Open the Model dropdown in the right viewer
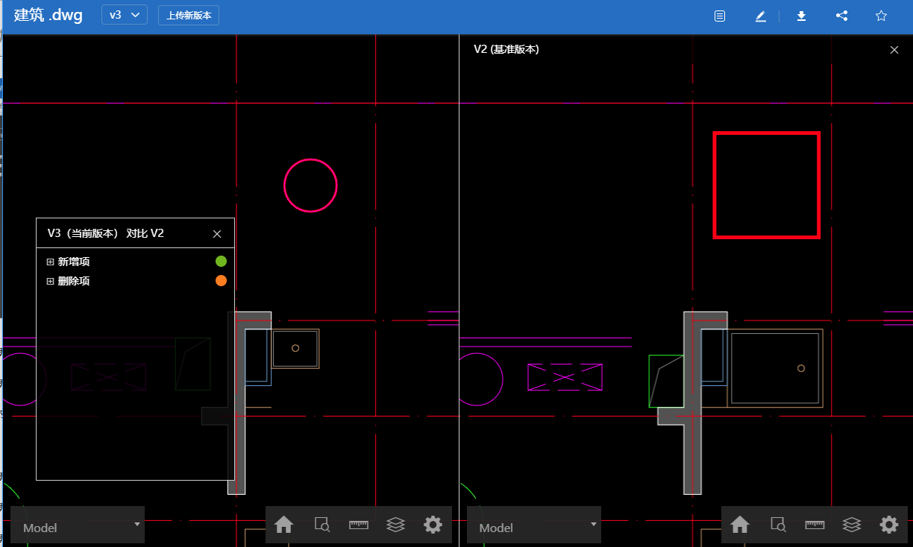Image resolution: width=913 pixels, height=547 pixels. (x=533, y=526)
